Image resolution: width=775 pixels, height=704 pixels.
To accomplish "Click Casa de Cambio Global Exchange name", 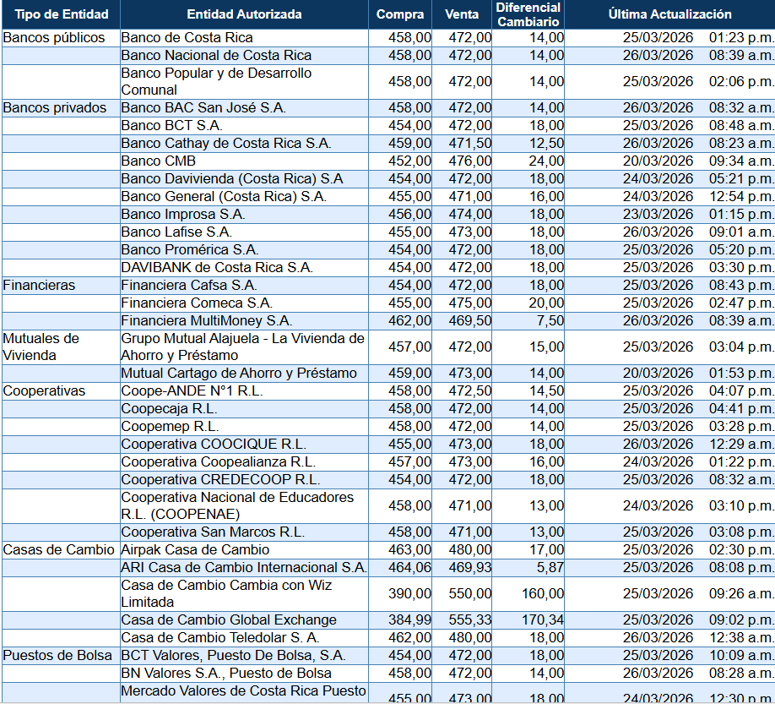I will 229,620.
